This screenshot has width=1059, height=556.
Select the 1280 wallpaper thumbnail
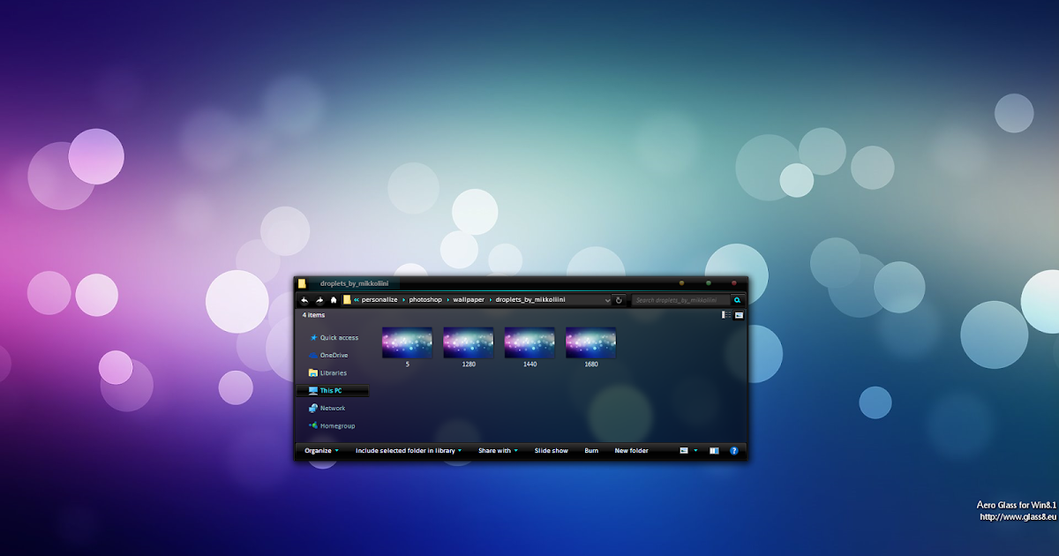click(469, 347)
